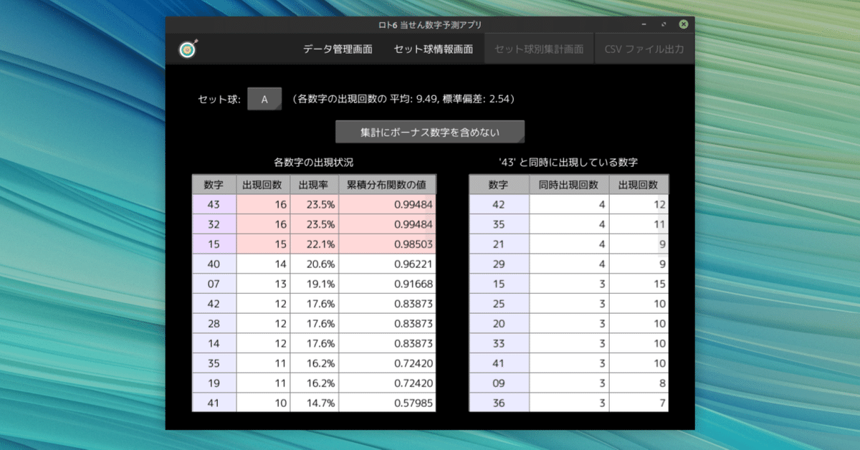Click the 数字 header in right table

(499, 185)
